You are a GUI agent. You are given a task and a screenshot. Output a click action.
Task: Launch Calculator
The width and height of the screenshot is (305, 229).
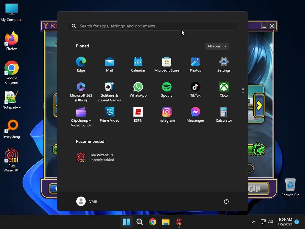[x=224, y=114]
